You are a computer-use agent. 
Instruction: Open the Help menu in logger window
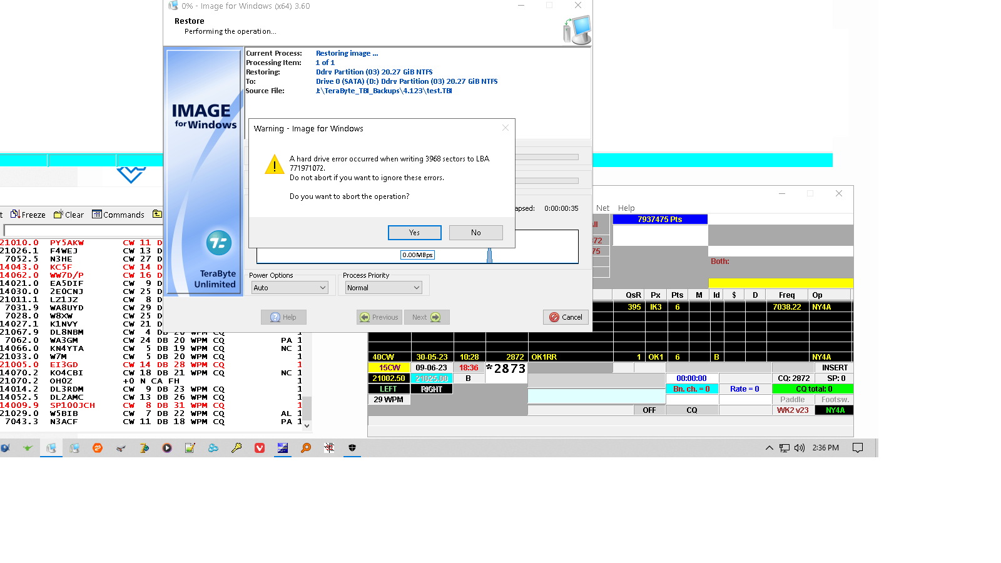click(x=626, y=208)
